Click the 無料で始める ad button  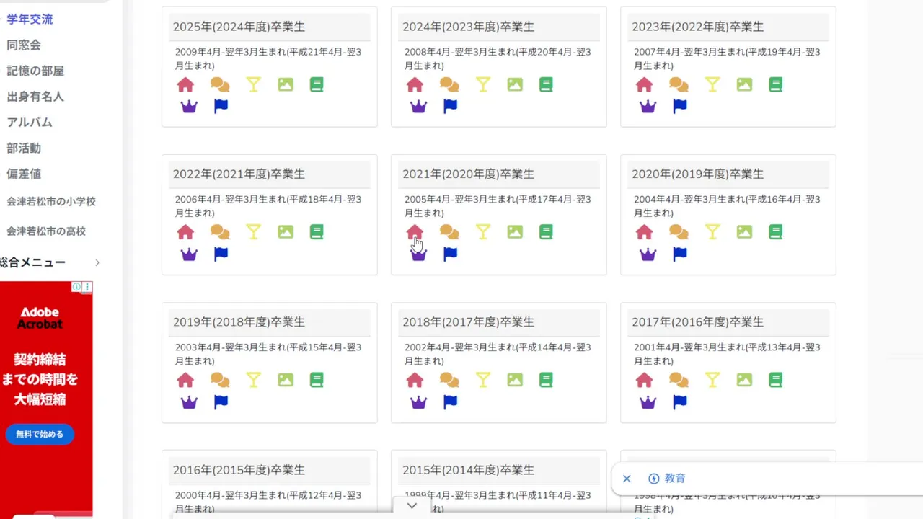click(40, 434)
